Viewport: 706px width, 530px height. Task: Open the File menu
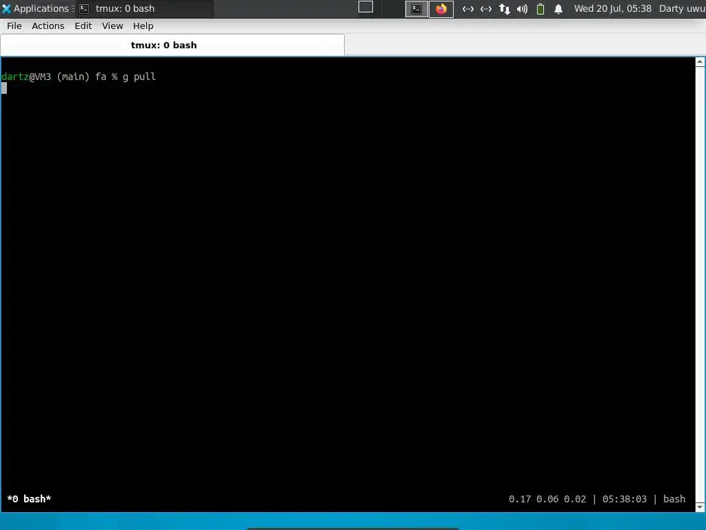pos(14,26)
